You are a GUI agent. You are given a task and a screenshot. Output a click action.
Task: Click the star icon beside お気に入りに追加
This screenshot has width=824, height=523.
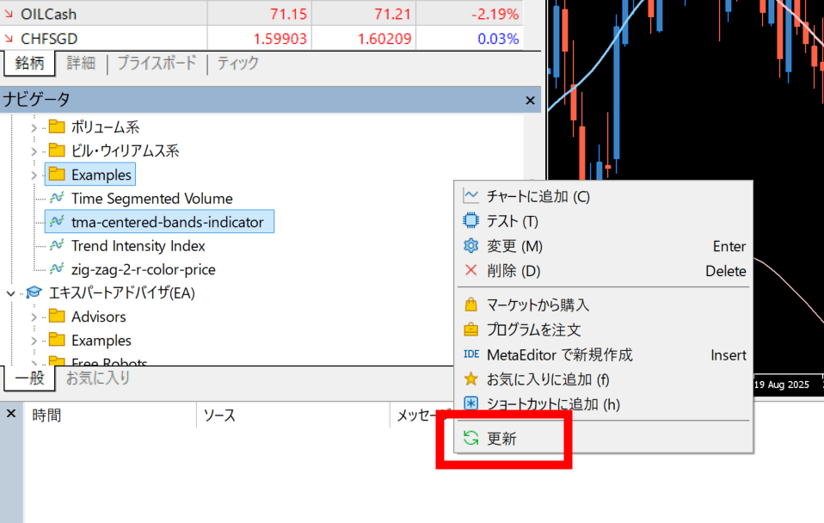(470, 379)
